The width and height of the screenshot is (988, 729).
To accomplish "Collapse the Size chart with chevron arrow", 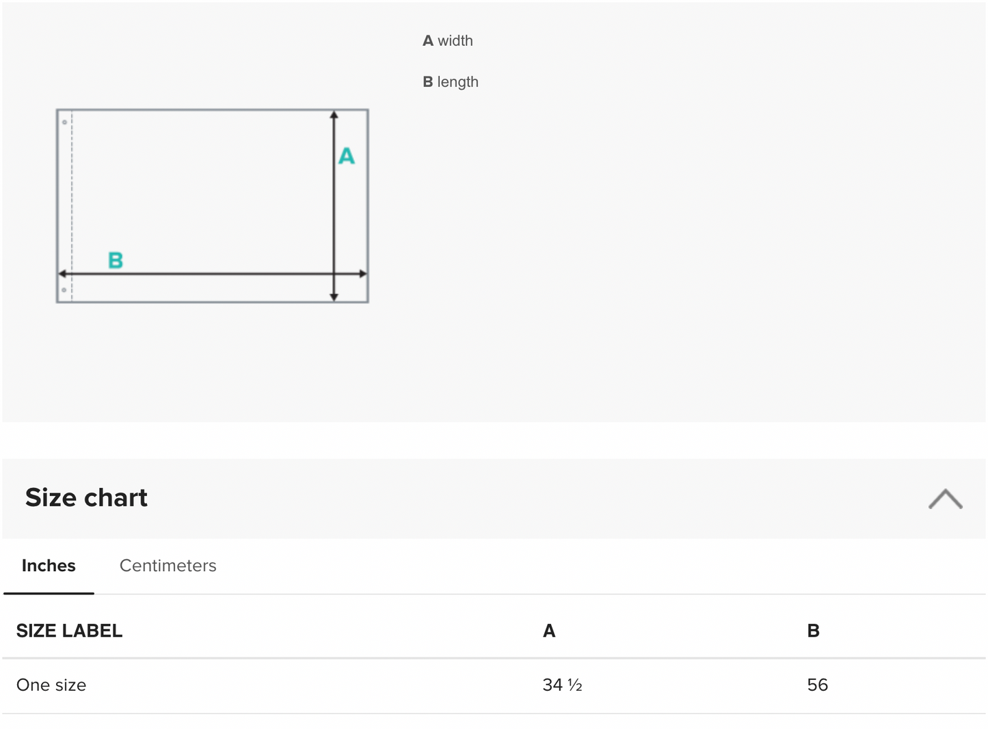I will [x=945, y=499].
